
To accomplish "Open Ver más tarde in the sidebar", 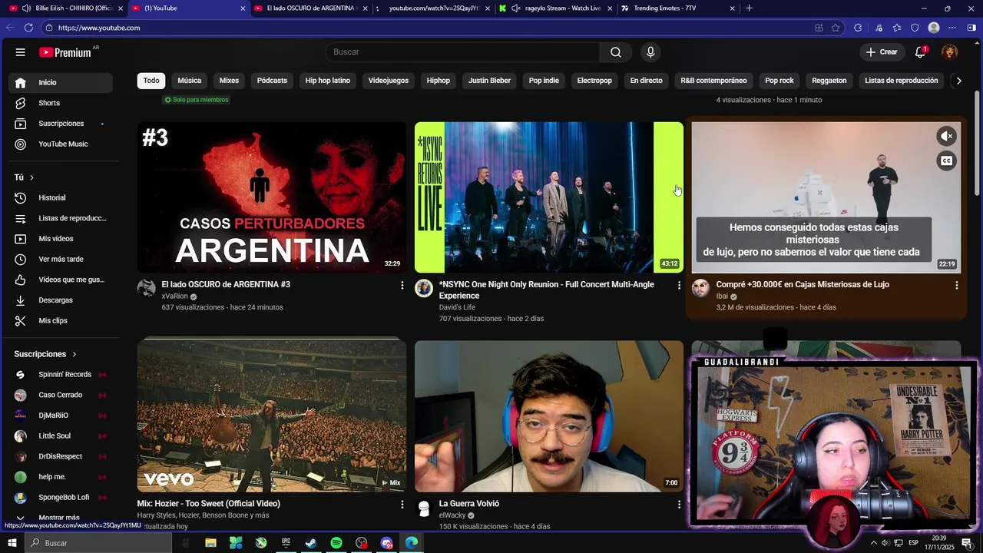I will pos(61,260).
